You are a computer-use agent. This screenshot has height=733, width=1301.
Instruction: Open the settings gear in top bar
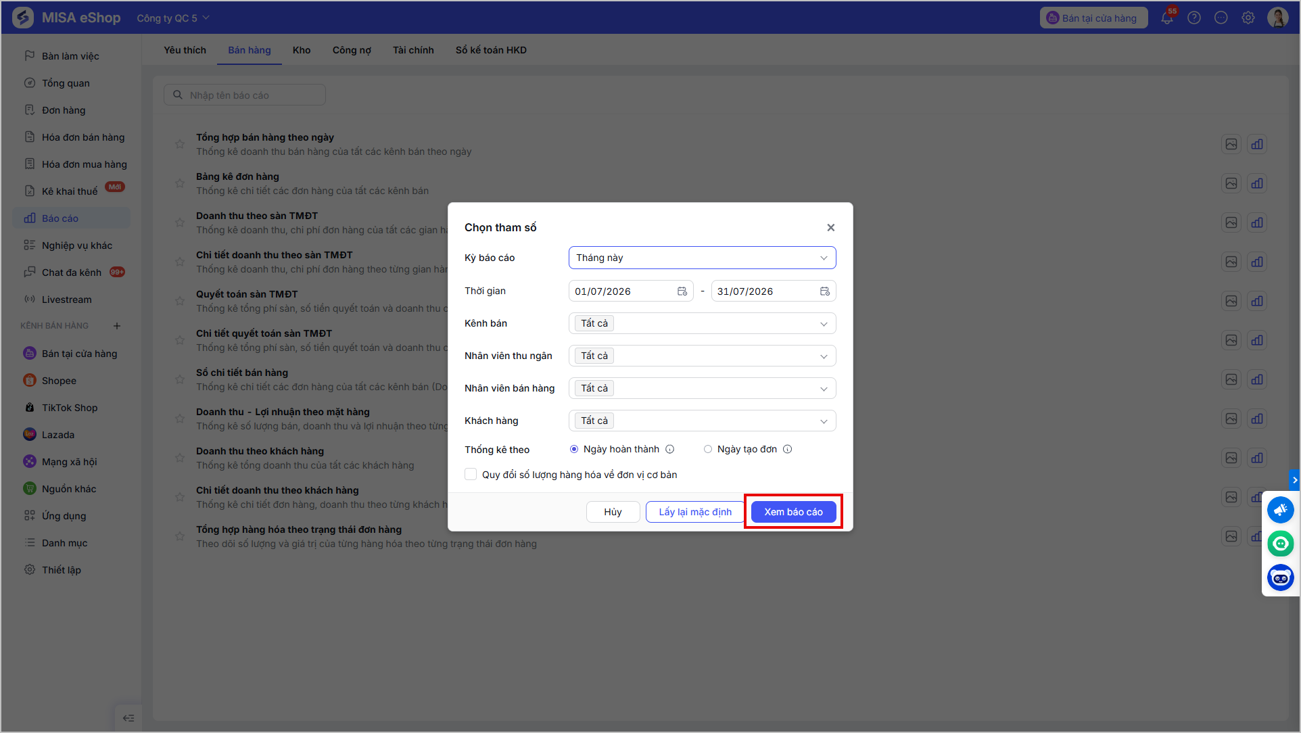click(1248, 18)
